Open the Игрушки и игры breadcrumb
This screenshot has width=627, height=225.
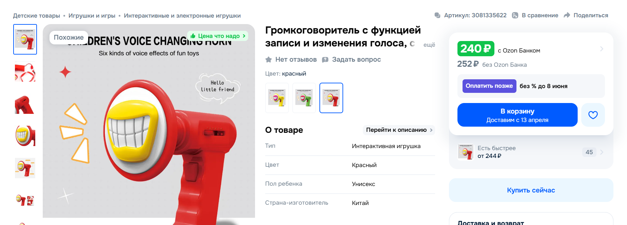[92, 16]
